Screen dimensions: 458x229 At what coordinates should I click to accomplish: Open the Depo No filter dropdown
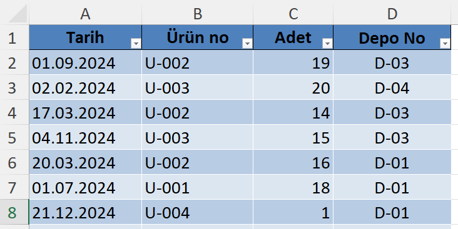[x=445, y=44]
